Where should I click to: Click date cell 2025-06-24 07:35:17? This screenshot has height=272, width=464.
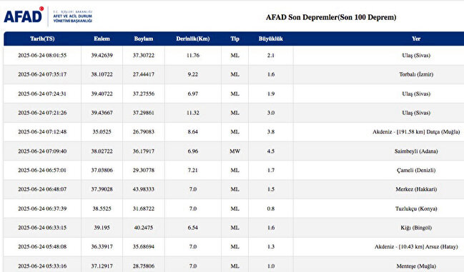pos(42,74)
